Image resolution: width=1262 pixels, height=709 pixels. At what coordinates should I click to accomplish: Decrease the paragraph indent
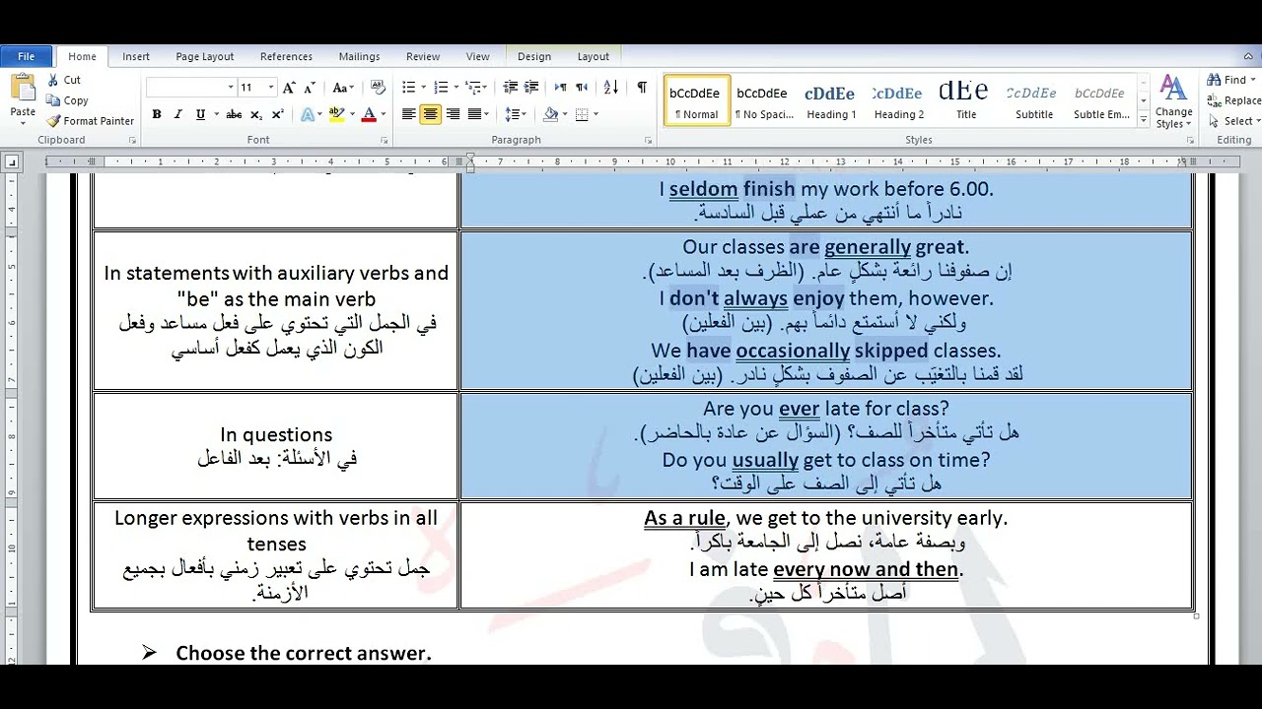coord(510,88)
